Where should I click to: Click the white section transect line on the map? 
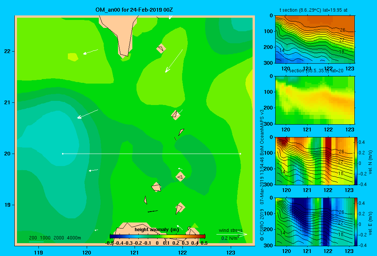[152, 154]
